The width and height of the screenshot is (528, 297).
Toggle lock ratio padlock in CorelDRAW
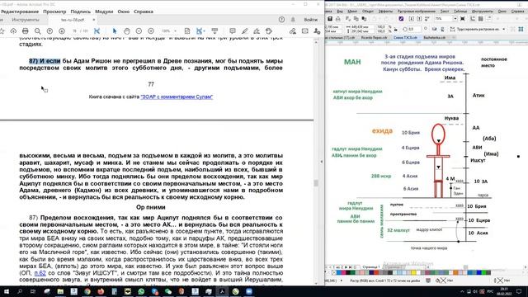pyautogui.click(x=396, y=29)
